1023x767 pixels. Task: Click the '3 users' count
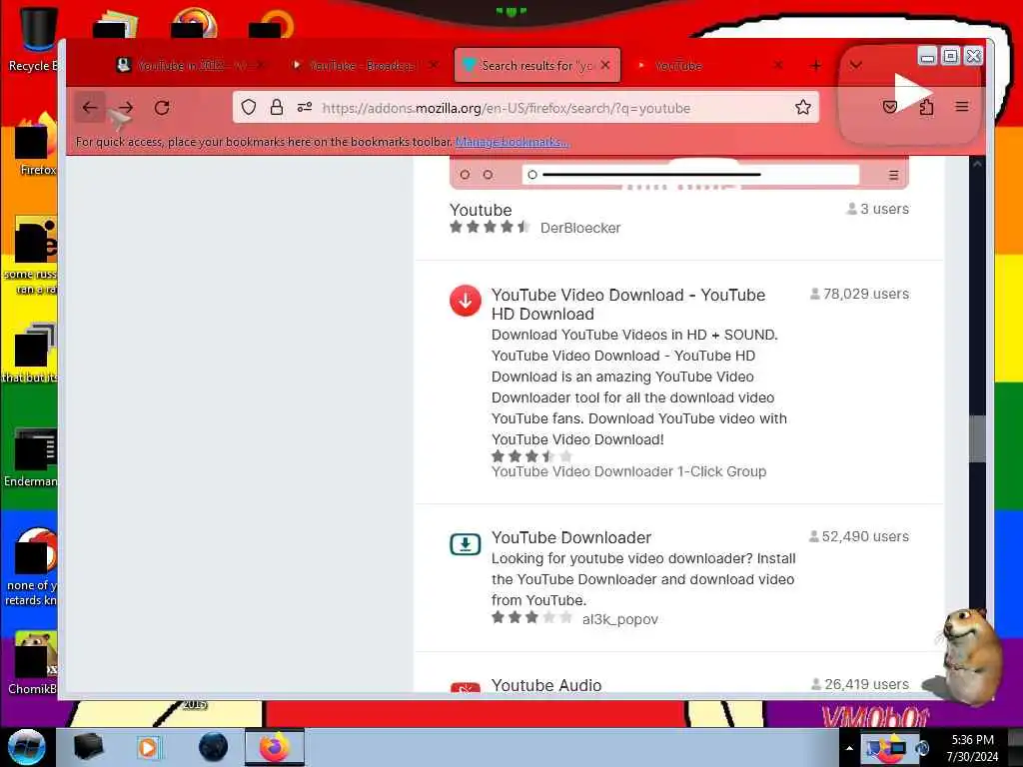[877, 209]
